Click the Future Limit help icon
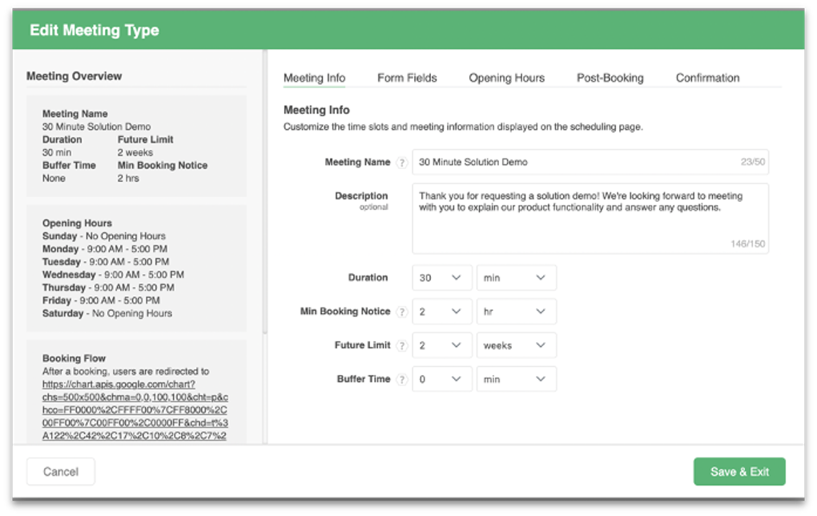Screen dimensions: 817x516 click(402, 346)
